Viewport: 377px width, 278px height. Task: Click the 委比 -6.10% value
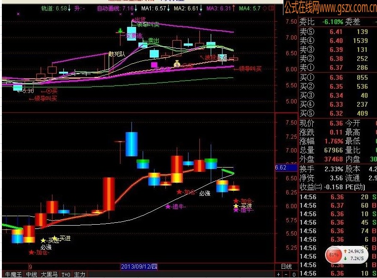coord(333,22)
